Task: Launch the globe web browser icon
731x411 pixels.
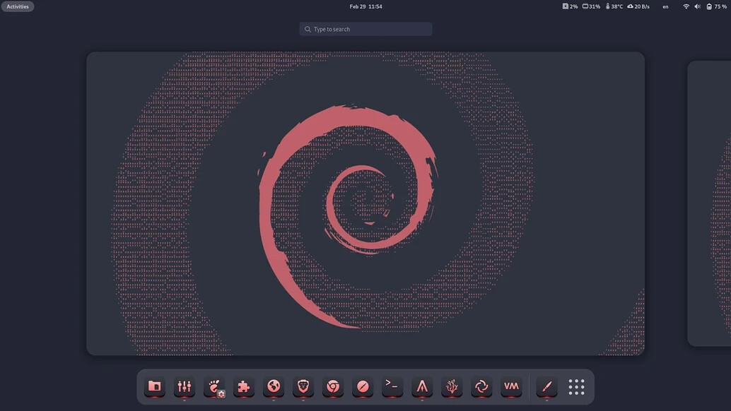Action: point(274,386)
